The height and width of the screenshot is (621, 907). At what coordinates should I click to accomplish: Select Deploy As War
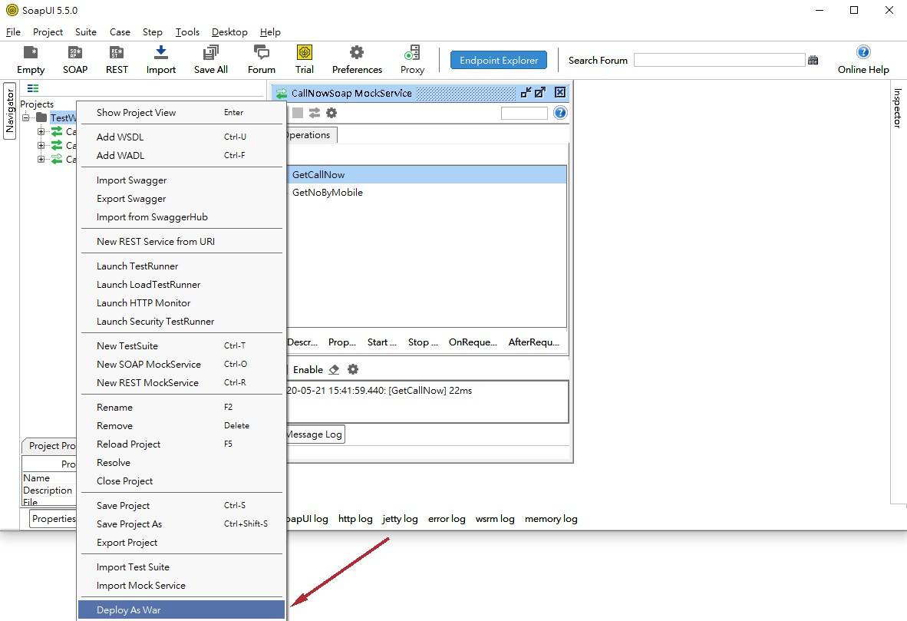(182, 610)
